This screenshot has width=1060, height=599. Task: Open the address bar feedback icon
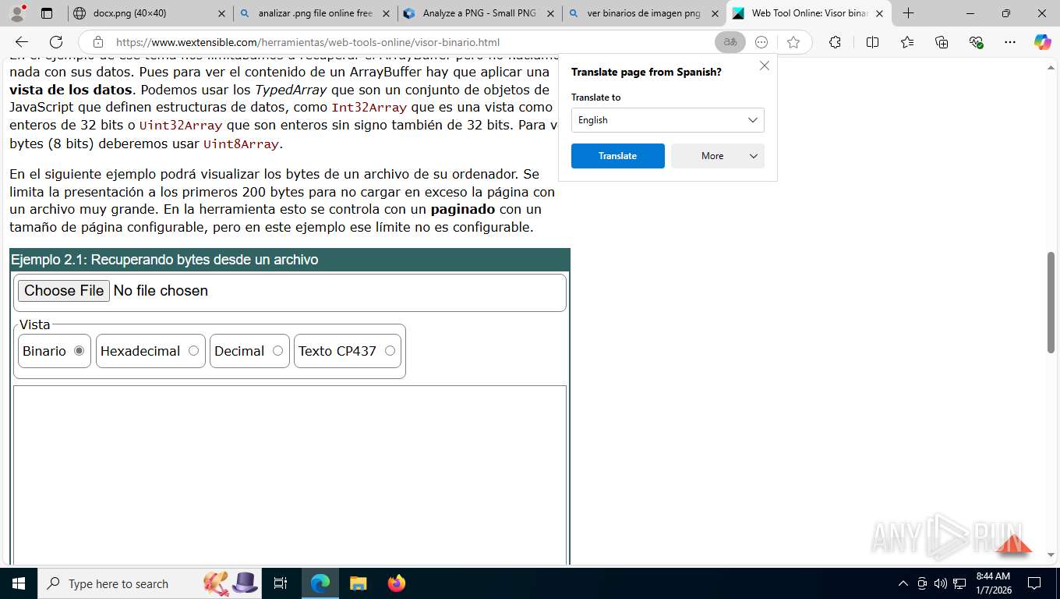[x=762, y=42]
